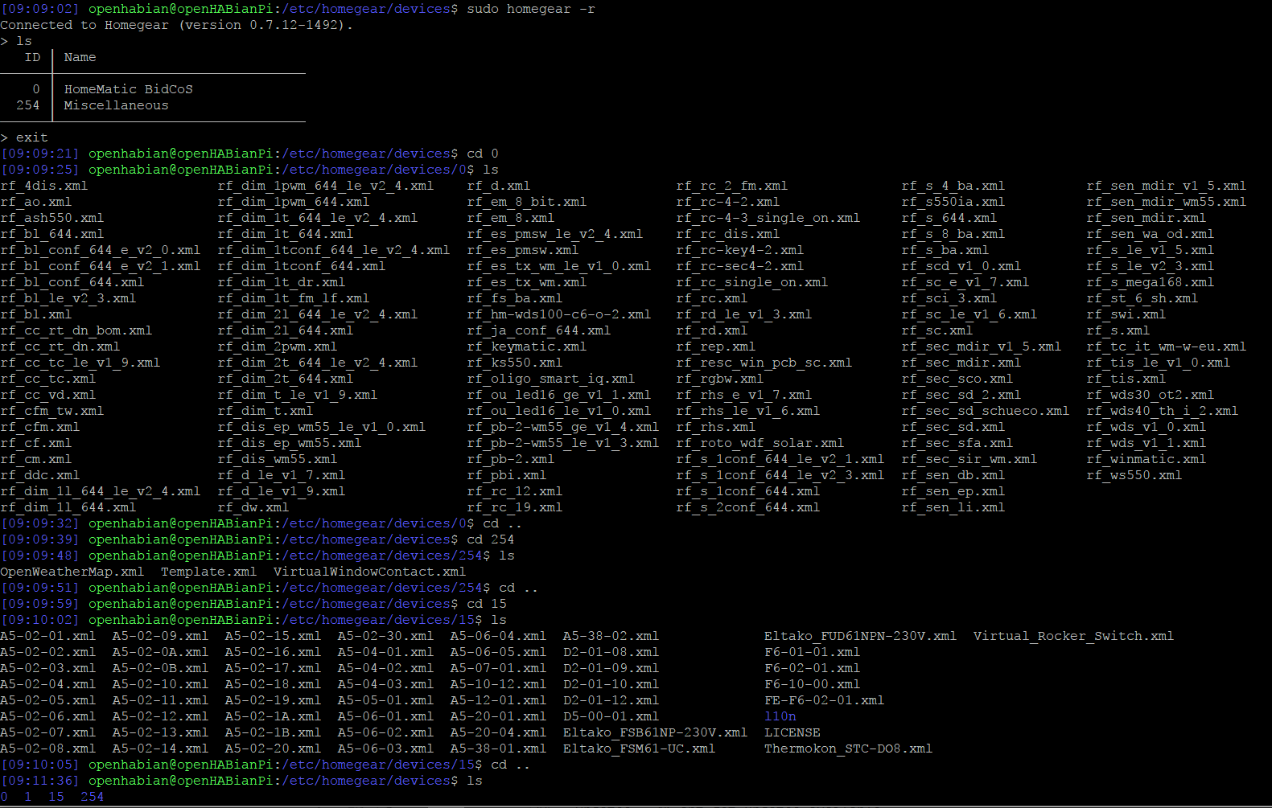Screen dimensions: 1272x808
Task: Click the A5-38-02.xml entry
Action: [611, 636]
